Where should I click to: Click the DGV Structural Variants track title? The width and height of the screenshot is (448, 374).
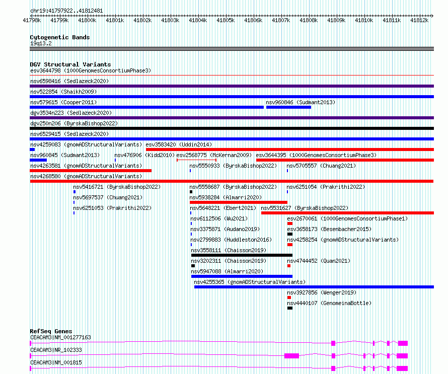pyautogui.click(x=70, y=64)
